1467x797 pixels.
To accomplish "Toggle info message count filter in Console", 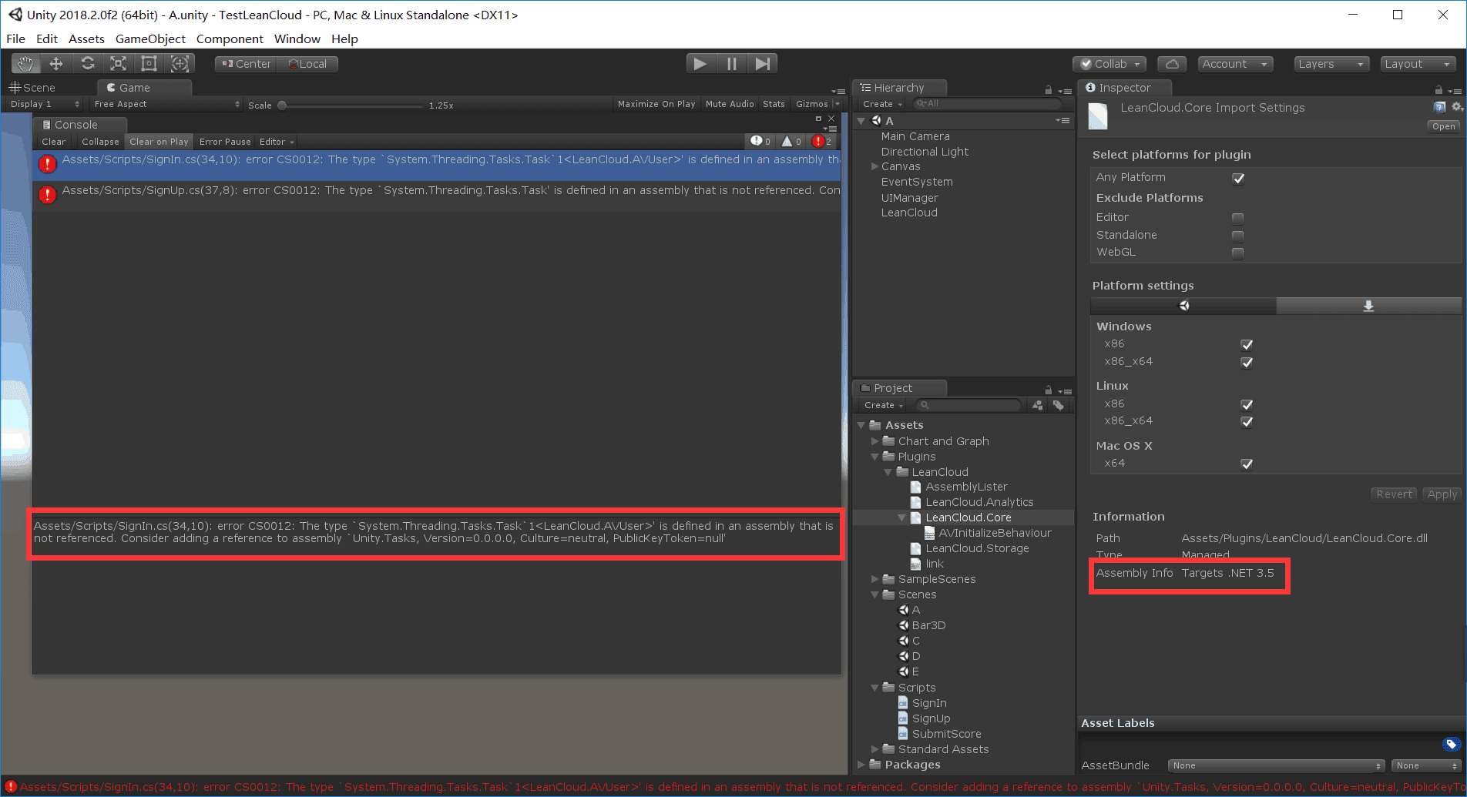I will click(760, 141).
